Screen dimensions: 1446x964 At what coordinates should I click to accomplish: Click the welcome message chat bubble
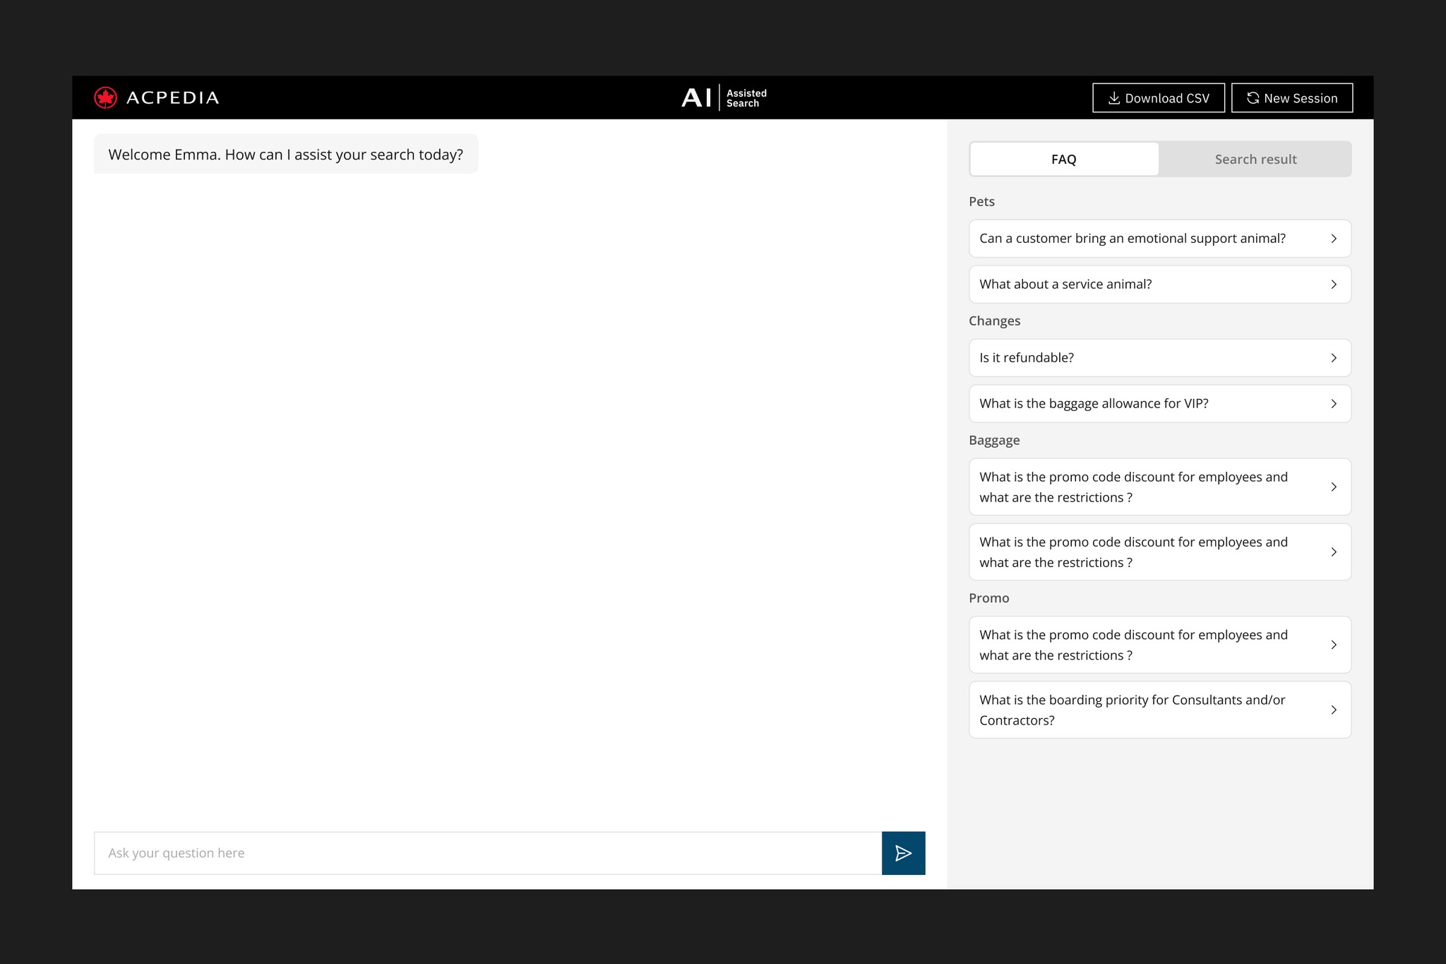[285, 155]
